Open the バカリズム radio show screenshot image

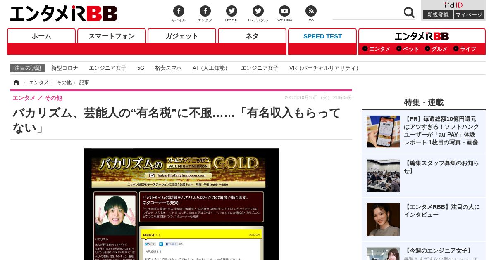181,204
